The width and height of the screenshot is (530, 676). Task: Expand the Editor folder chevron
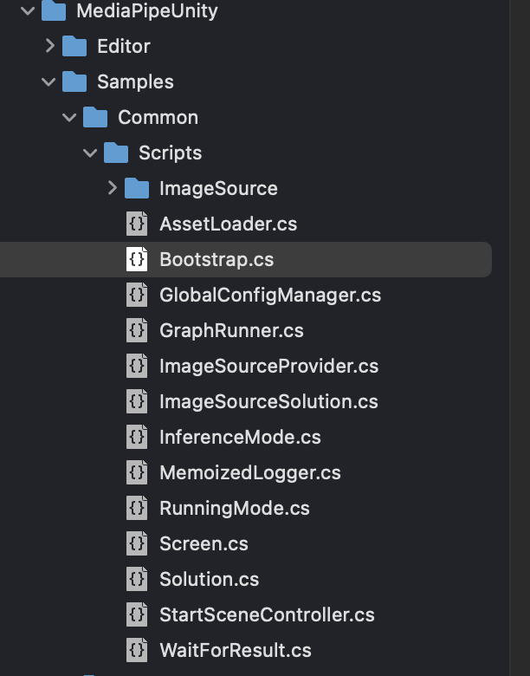pyautogui.click(x=49, y=46)
